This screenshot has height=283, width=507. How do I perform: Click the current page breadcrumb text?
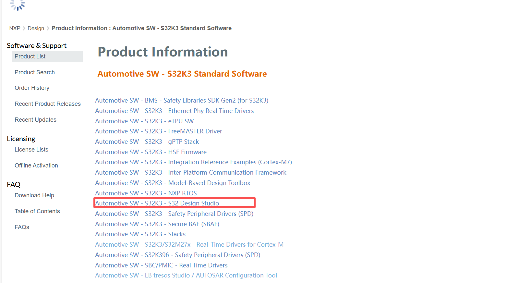coord(141,28)
